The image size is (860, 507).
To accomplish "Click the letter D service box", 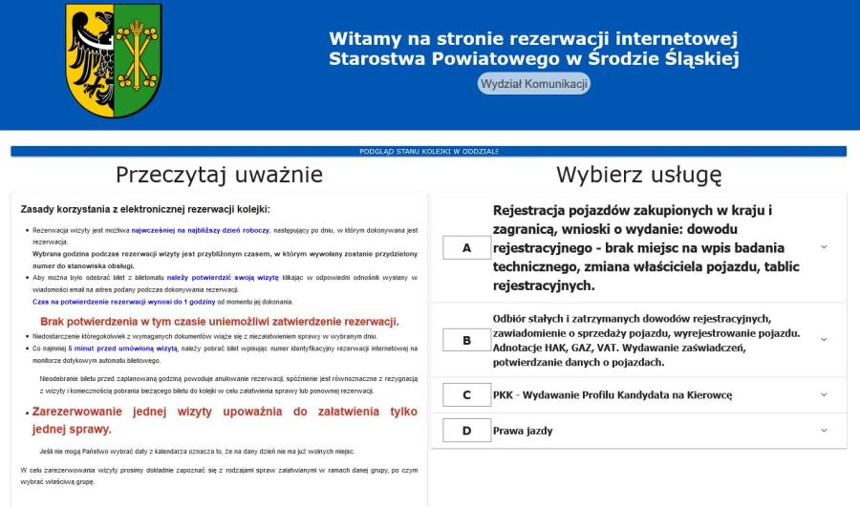I will [x=466, y=431].
